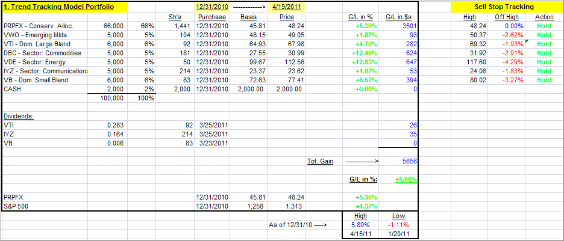The height and width of the screenshot is (241, 564).
Task: Click the "Sh's" column header
Action: click(x=175, y=17)
